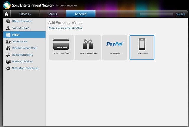The height and width of the screenshot is (127, 189).
Task: Click the Media and Devices monitor icon
Action: click(8, 62)
